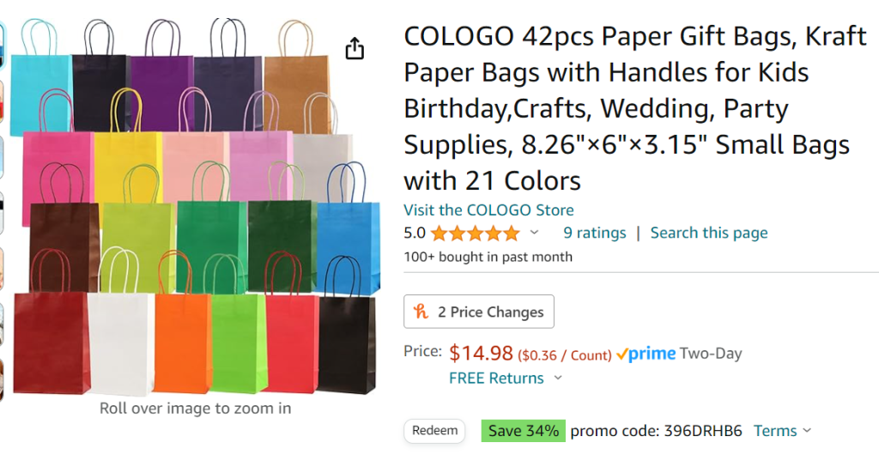Screen dimensions: 879x473
Task: Open the star ratings breakdown chevron
Action: click(x=535, y=233)
